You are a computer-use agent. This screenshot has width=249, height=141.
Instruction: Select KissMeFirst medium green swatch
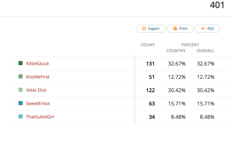[20, 77]
